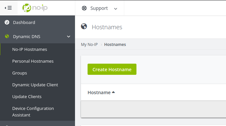The width and height of the screenshot is (226, 126).
Task: Click the Create Hostname button
Action: coord(112,69)
